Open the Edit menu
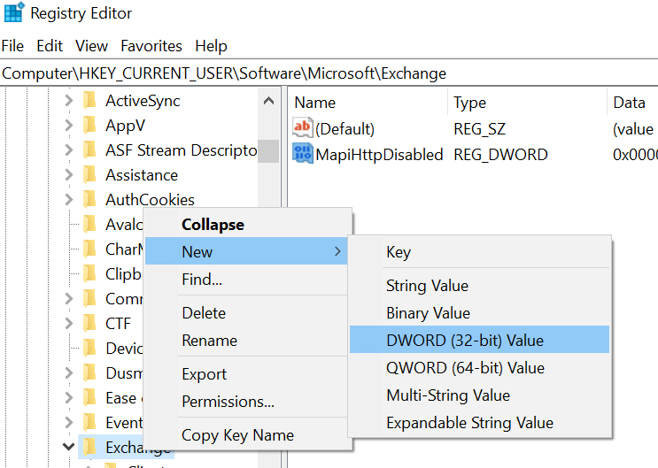The width and height of the screenshot is (658, 468). coord(50,46)
